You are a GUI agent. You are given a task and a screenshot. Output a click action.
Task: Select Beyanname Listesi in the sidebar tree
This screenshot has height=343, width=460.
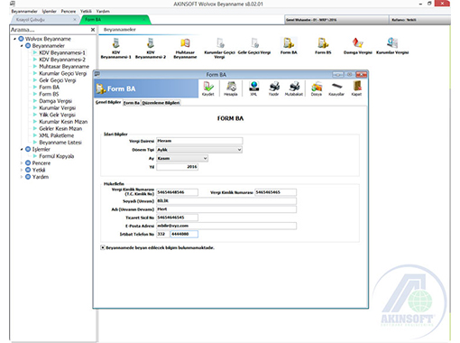[60, 143]
